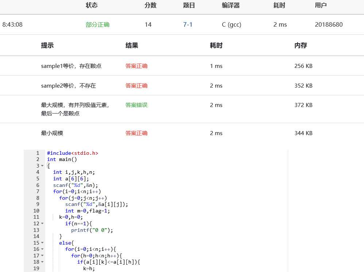364x272 pixels.
Task: Collapse the else block at line 15
Action: 42,243
